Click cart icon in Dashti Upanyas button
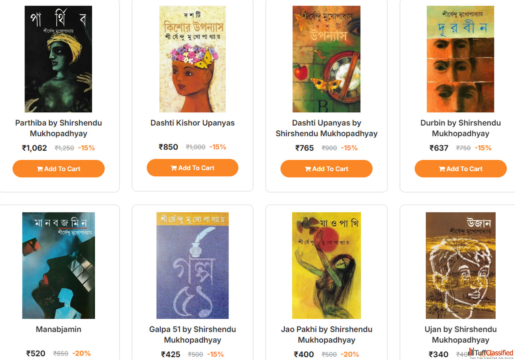The width and height of the screenshot is (515, 360). 308,169
